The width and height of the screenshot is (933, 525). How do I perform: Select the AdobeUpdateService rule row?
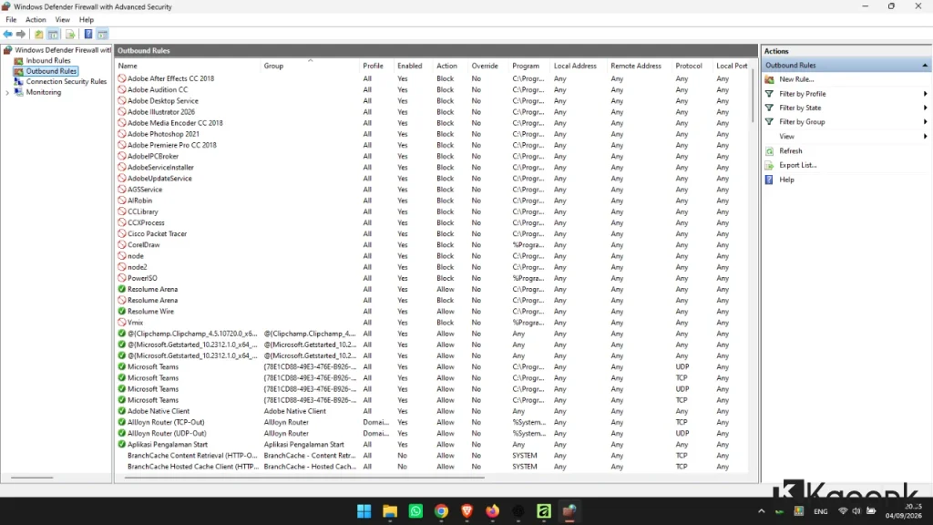433,179
